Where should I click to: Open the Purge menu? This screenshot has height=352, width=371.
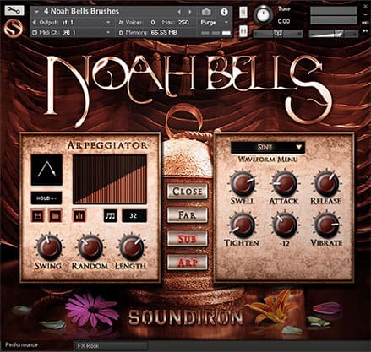[x=215, y=23]
